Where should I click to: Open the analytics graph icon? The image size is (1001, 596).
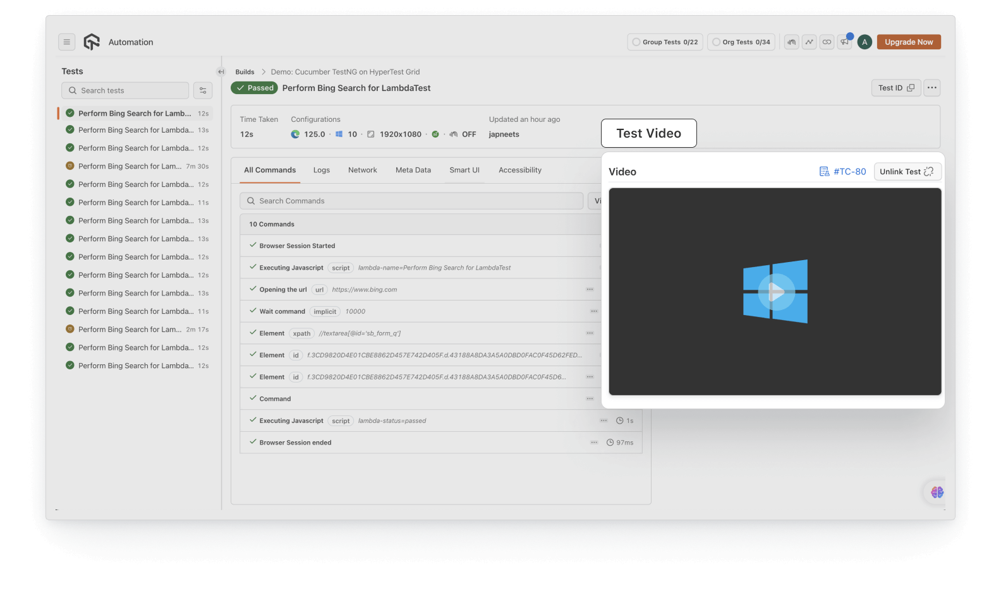tap(809, 42)
